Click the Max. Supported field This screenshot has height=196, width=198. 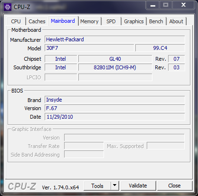tap(166, 146)
